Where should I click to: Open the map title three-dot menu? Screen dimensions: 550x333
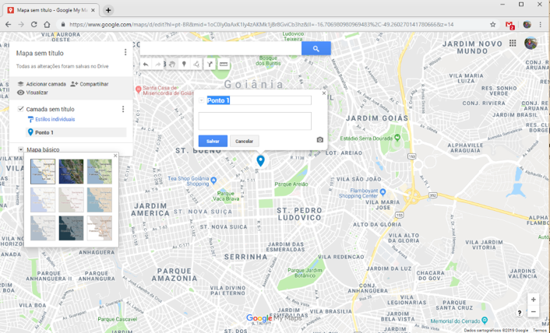125,52
